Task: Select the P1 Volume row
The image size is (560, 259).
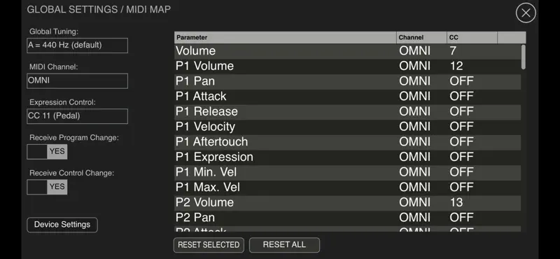Action: click(347, 66)
